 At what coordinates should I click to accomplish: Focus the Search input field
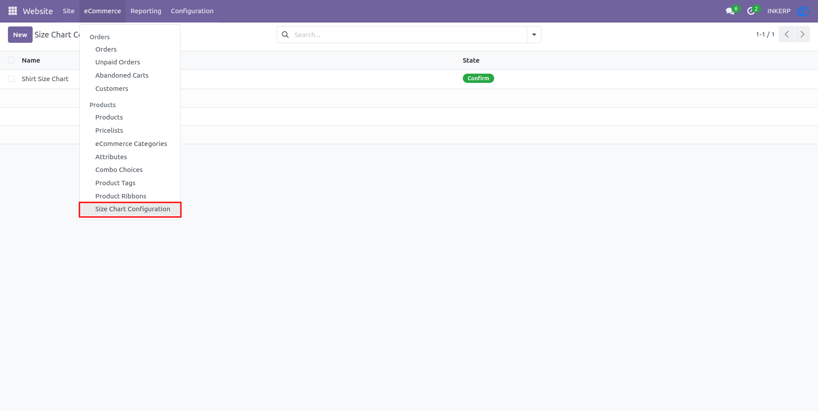click(408, 34)
